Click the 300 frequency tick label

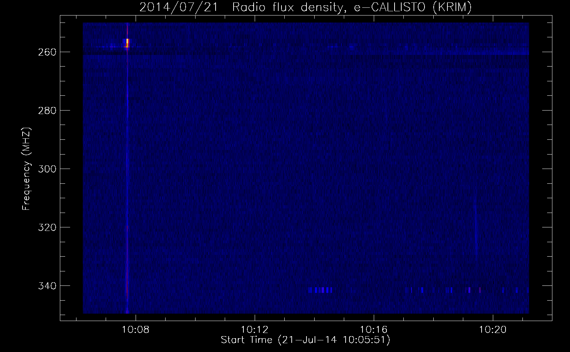[x=47, y=169]
